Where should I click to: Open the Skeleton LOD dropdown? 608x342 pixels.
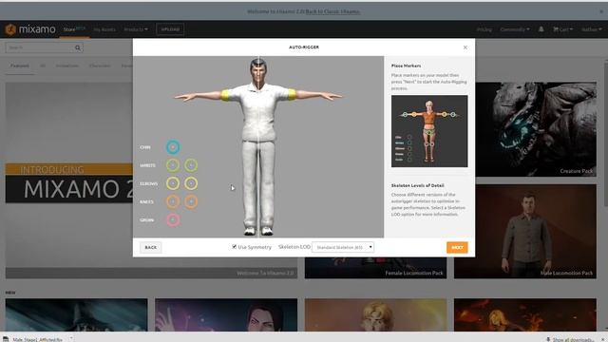pos(343,247)
